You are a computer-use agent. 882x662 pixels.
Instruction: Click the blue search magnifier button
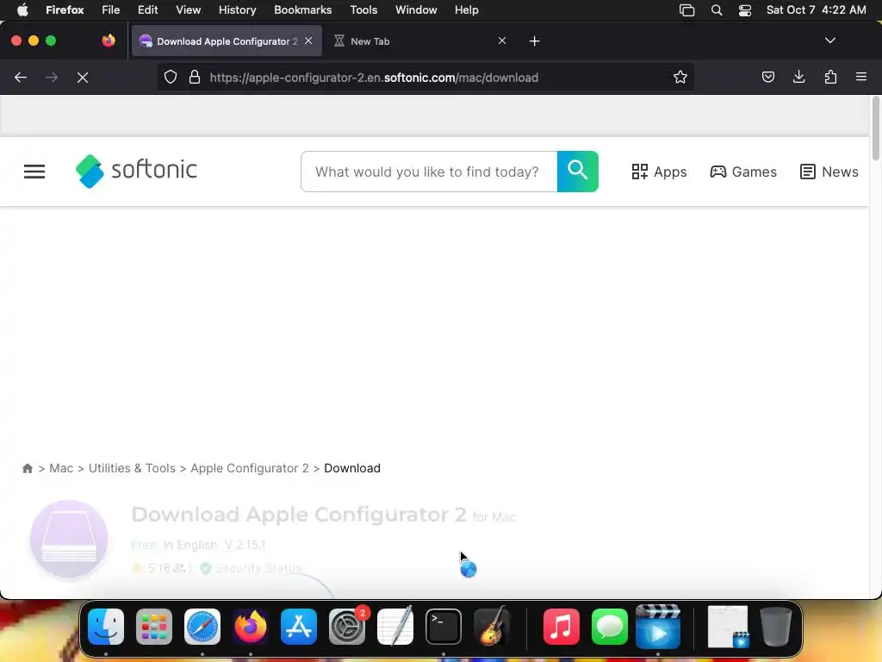(578, 172)
